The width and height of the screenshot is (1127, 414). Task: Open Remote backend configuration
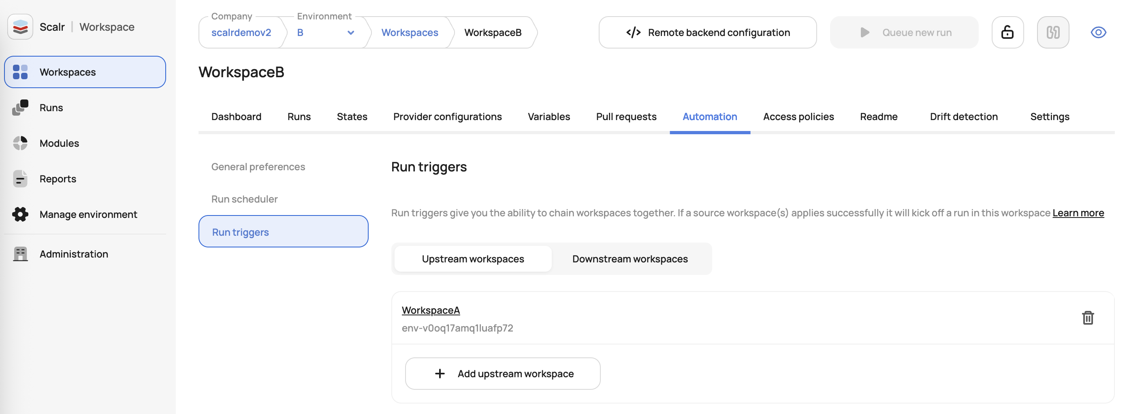tap(707, 32)
